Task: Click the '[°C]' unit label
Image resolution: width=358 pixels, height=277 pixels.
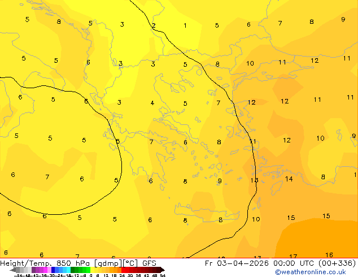Action: pyautogui.click(x=130, y=263)
